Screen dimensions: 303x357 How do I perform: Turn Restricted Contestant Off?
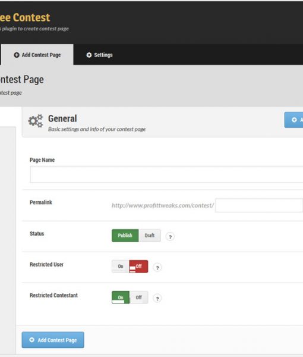coord(138,297)
